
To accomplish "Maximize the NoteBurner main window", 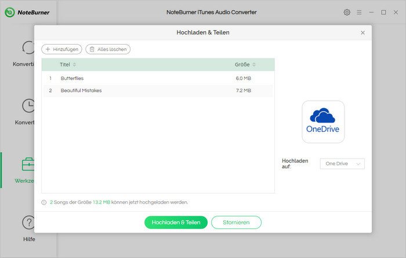I will point(383,12).
